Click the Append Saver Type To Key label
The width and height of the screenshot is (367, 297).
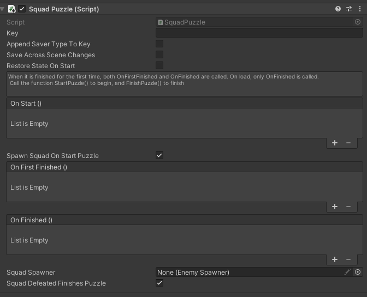49,44
